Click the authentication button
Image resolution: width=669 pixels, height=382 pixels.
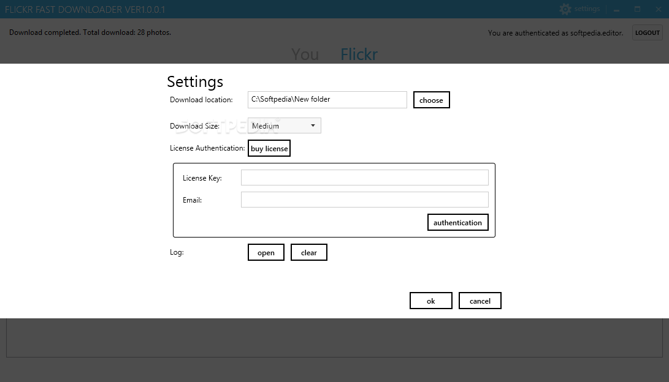[458, 222]
